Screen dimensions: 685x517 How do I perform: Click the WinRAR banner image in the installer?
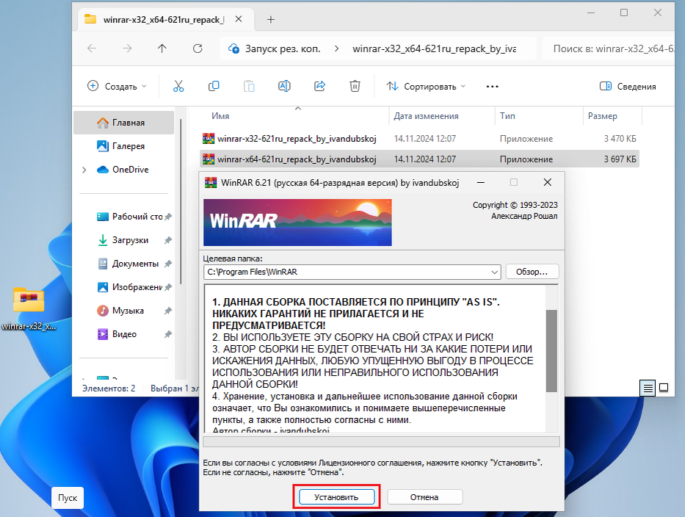(297, 223)
